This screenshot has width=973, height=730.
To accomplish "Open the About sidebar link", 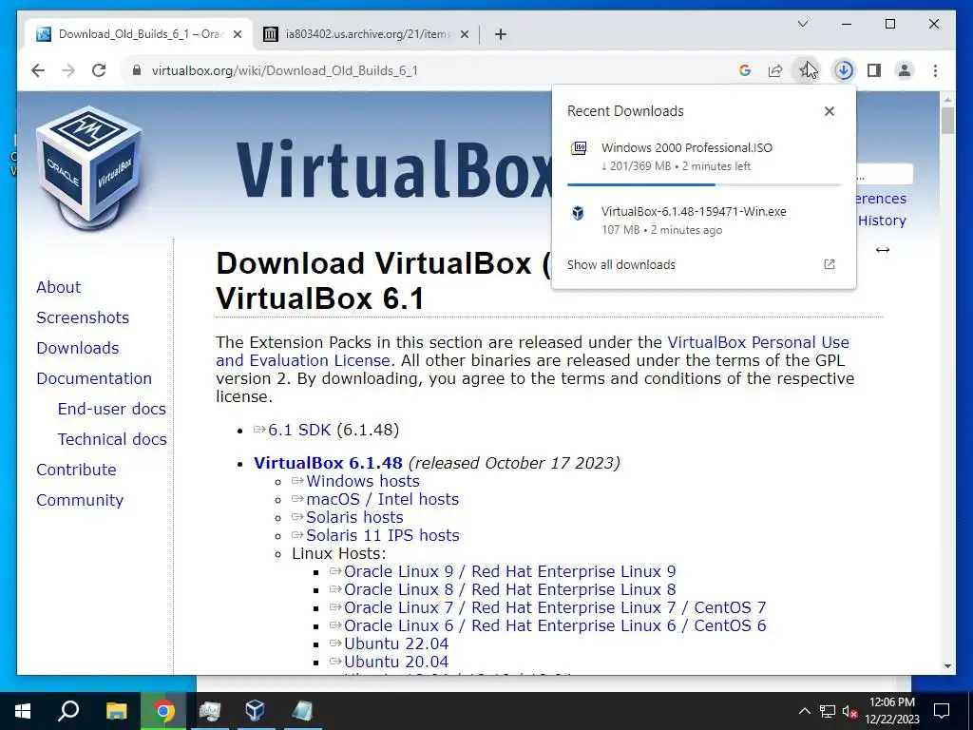I will (58, 287).
